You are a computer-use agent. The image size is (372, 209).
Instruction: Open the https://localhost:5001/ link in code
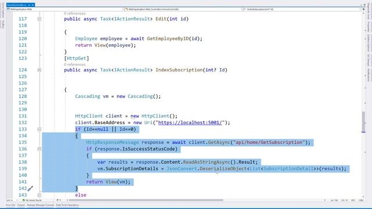(x=190, y=122)
